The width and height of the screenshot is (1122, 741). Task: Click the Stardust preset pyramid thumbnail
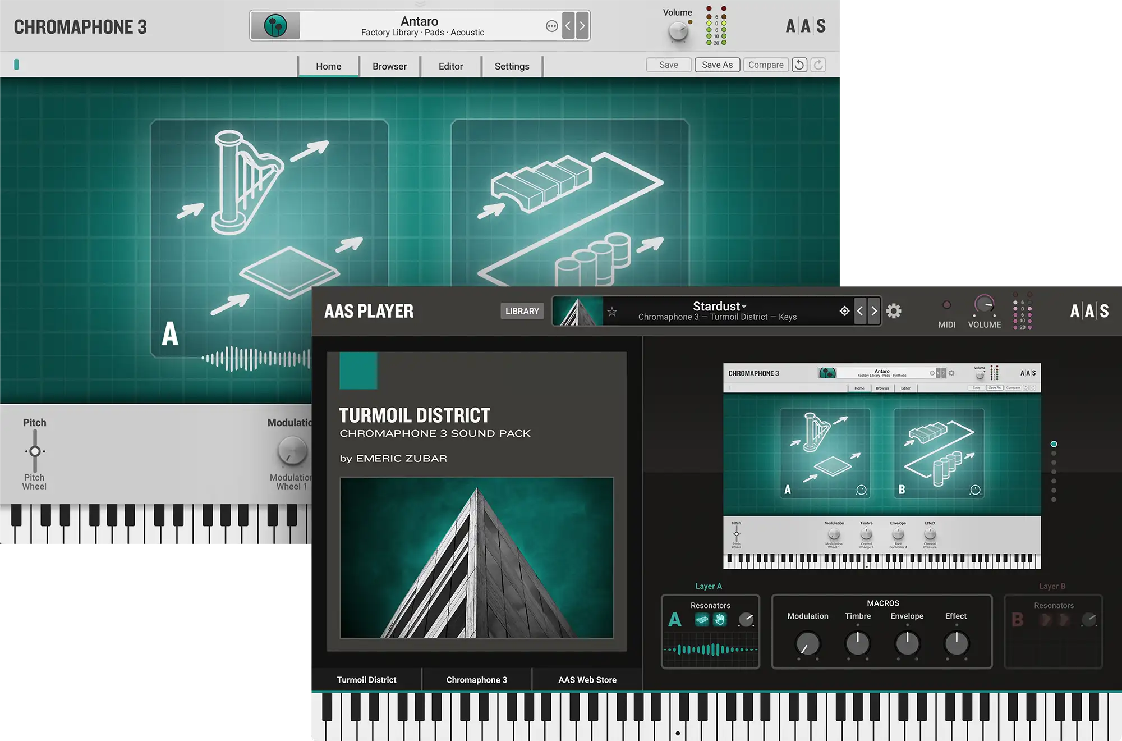click(x=578, y=311)
